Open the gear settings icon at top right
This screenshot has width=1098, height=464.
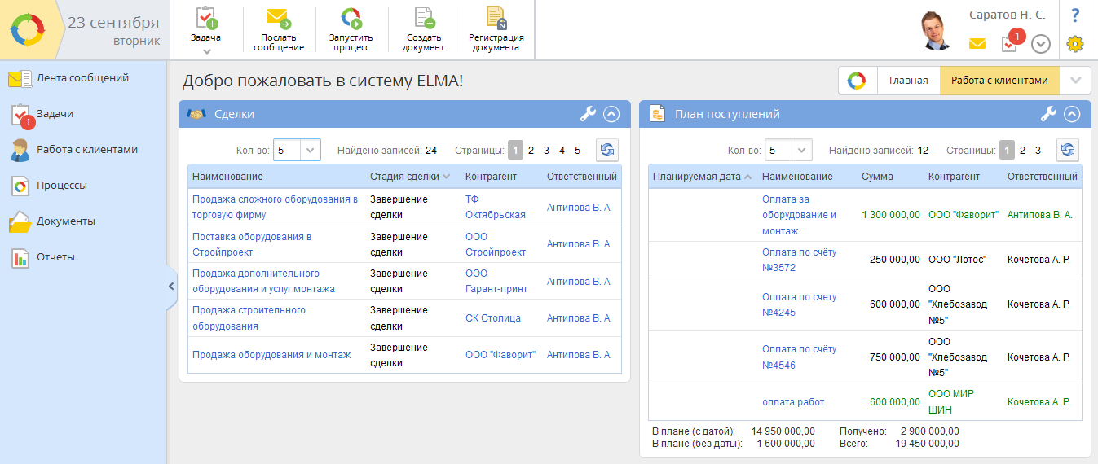click(1074, 44)
